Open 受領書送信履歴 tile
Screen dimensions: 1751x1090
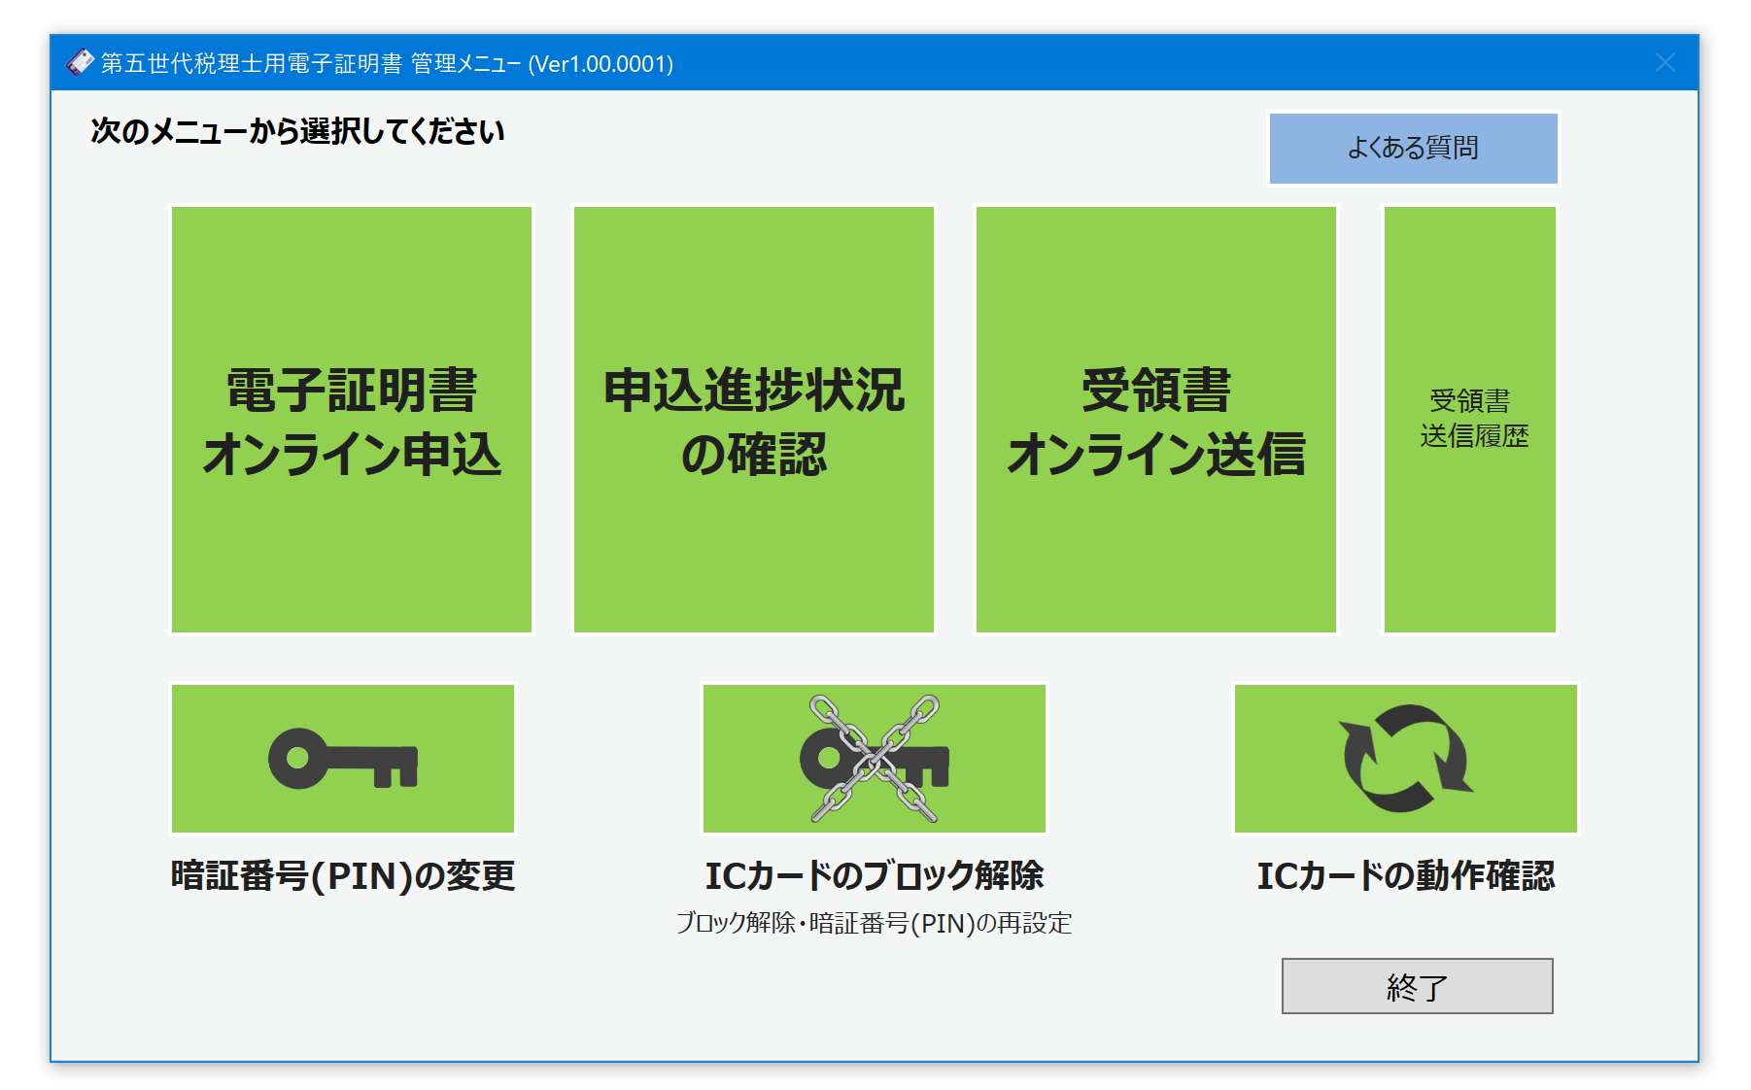[x=1469, y=420]
